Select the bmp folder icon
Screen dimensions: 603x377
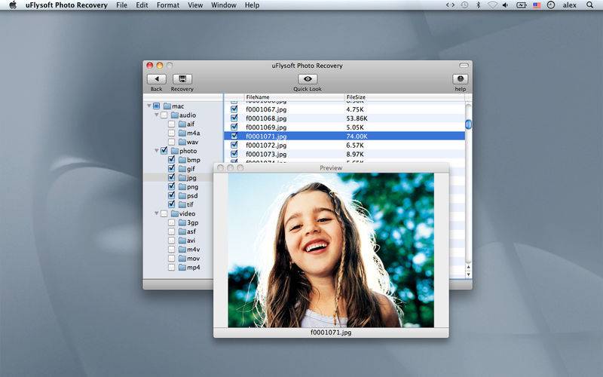(x=182, y=160)
